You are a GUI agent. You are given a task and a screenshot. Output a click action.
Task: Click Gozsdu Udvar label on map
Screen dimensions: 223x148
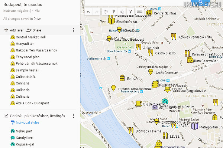tap(150, 43)
